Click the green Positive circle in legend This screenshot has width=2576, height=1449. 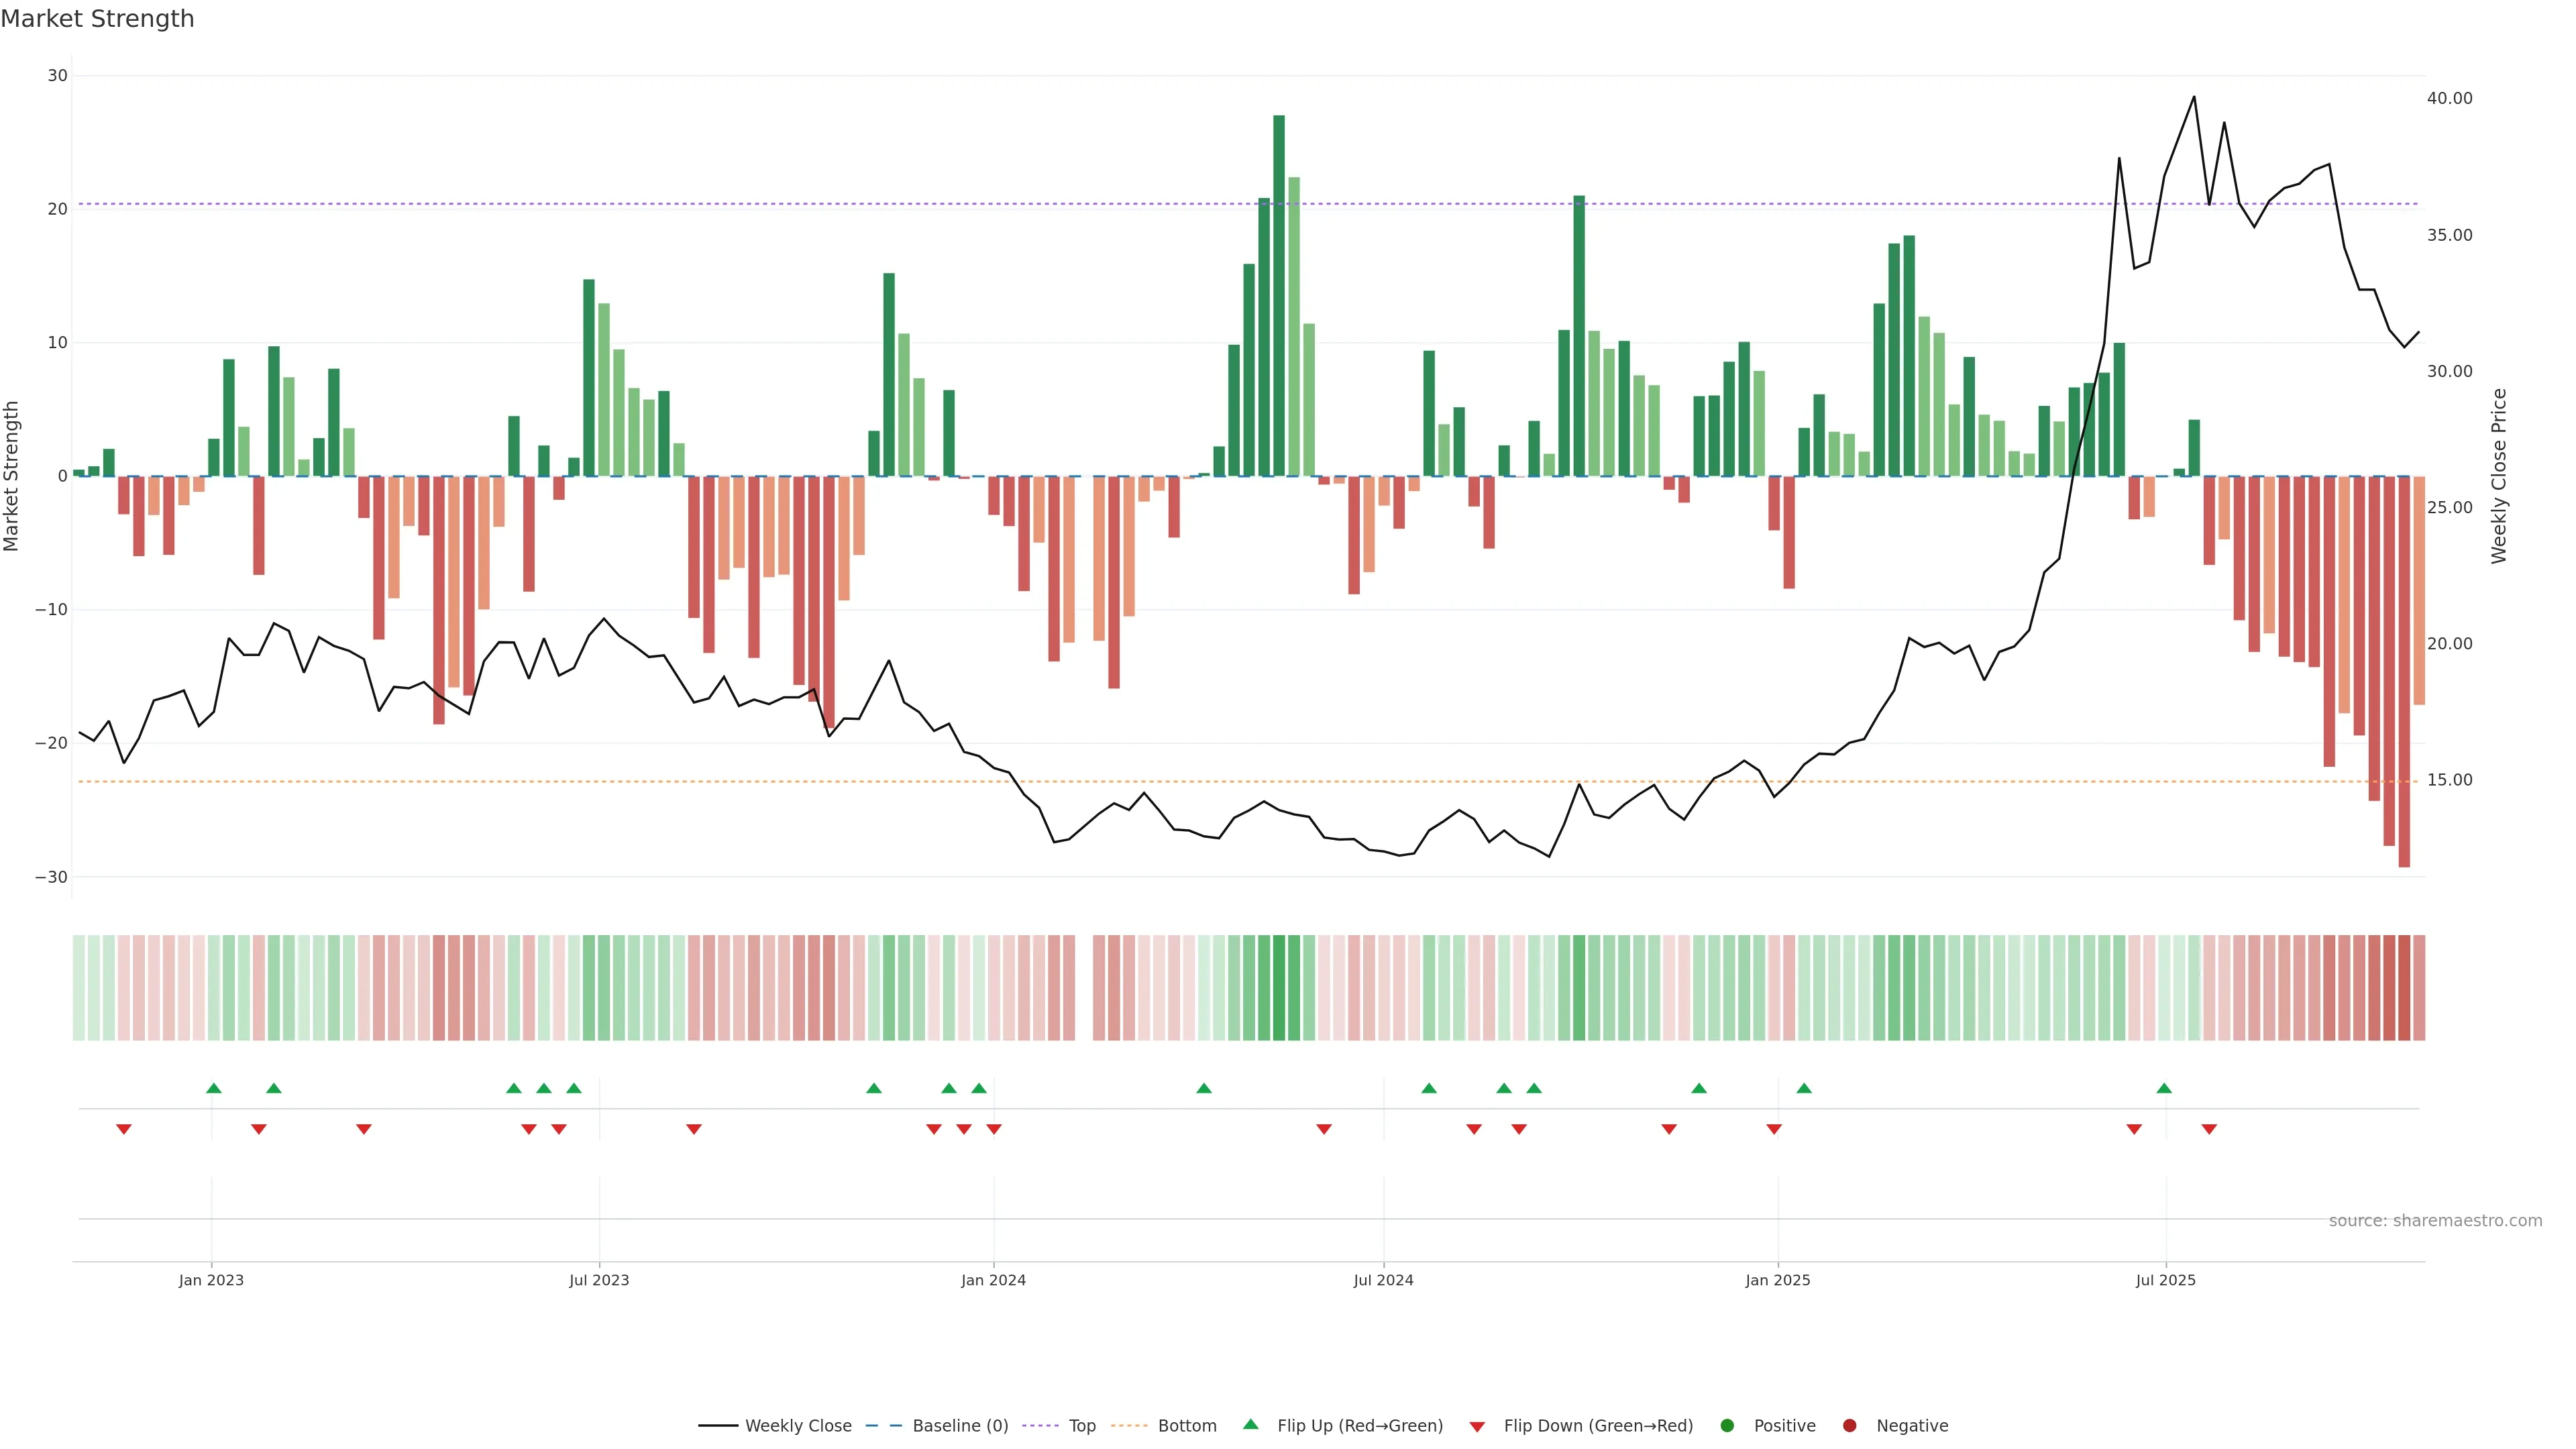pyautogui.click(x=1727, y=1426)
